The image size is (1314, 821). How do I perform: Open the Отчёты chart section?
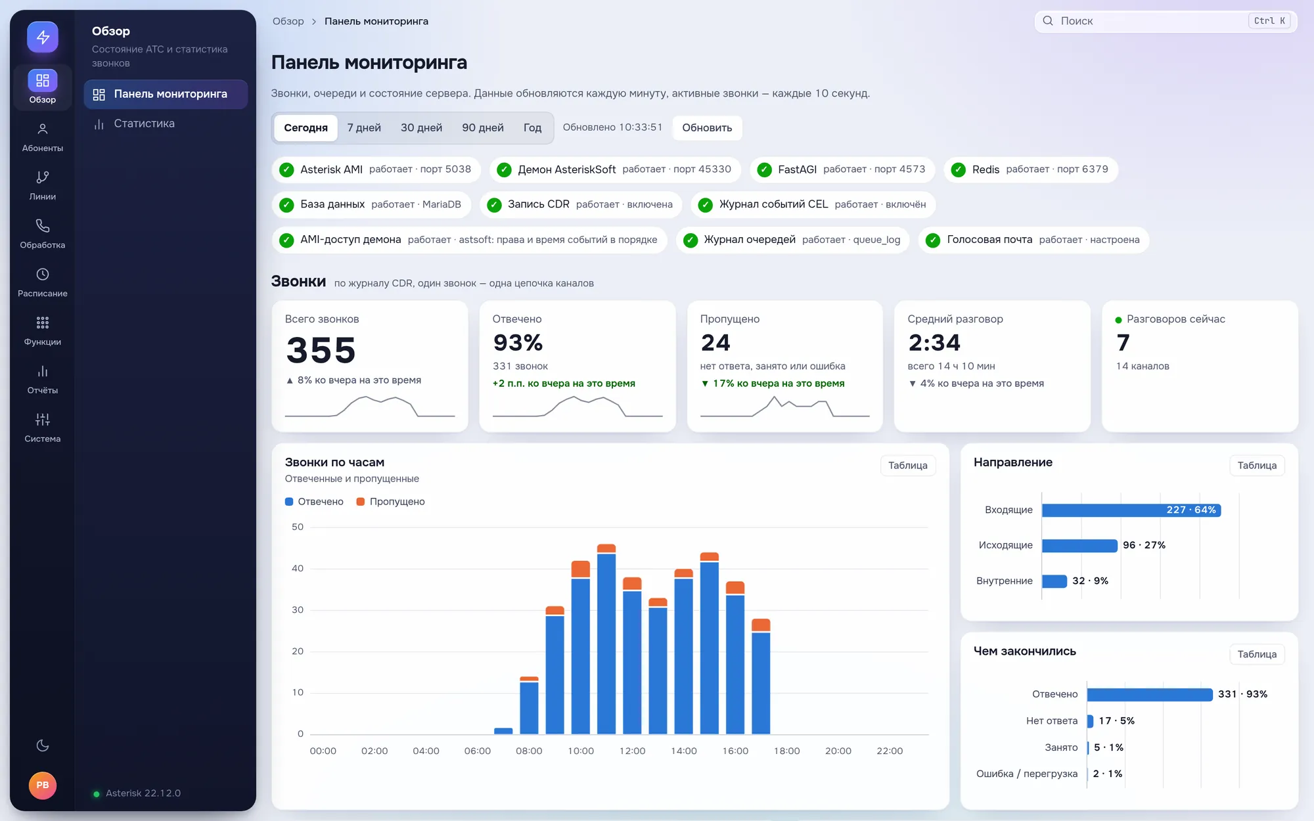(x=43, y=380)
